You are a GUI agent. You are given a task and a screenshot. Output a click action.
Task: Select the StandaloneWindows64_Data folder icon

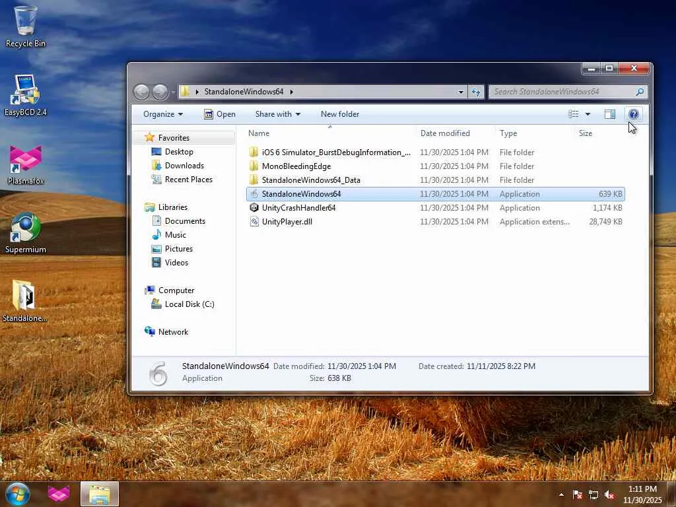pos(254,180)
